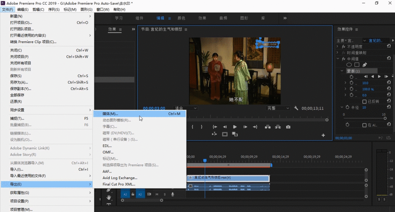The height and width of the screenshot is (212, 395).
Task: Toggle fx for the 不透明度 effect
Action: point(344,47)
